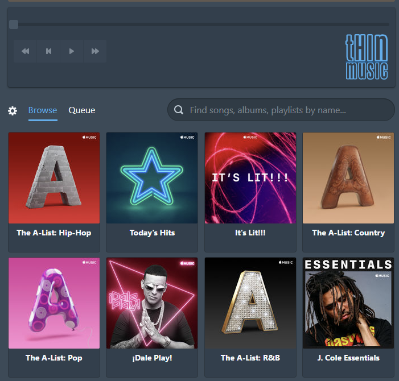399x381 pixels.
Task: Click the skip-to-previous track button
Action: click(48, 51)
